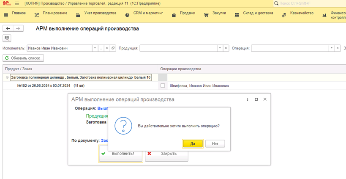Click the barcode scanner icon below navigation
Screen dimensions: 346x179
pos(7,39)
